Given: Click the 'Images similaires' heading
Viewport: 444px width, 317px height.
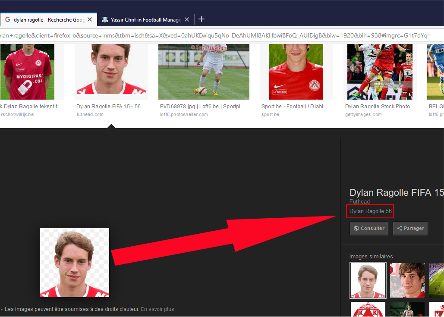Looking at the screenshot, I should (371, 257).
